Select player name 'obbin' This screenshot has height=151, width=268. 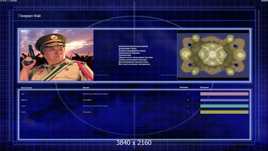tap(23, 106)
